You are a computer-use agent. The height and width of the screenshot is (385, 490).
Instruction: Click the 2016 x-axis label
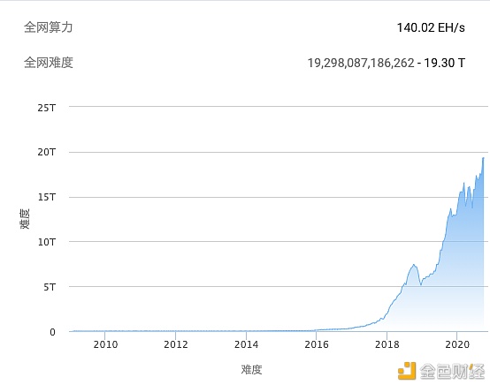point(317,344)
